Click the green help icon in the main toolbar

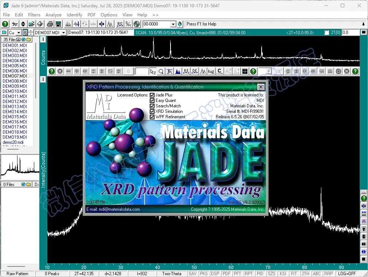pos(5,24)
